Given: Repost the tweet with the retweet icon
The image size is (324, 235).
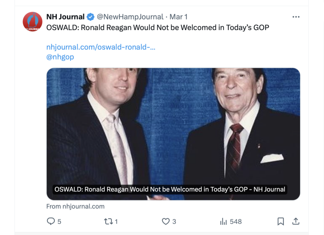Looking at the screenshot, I should (x=108, y=221).
